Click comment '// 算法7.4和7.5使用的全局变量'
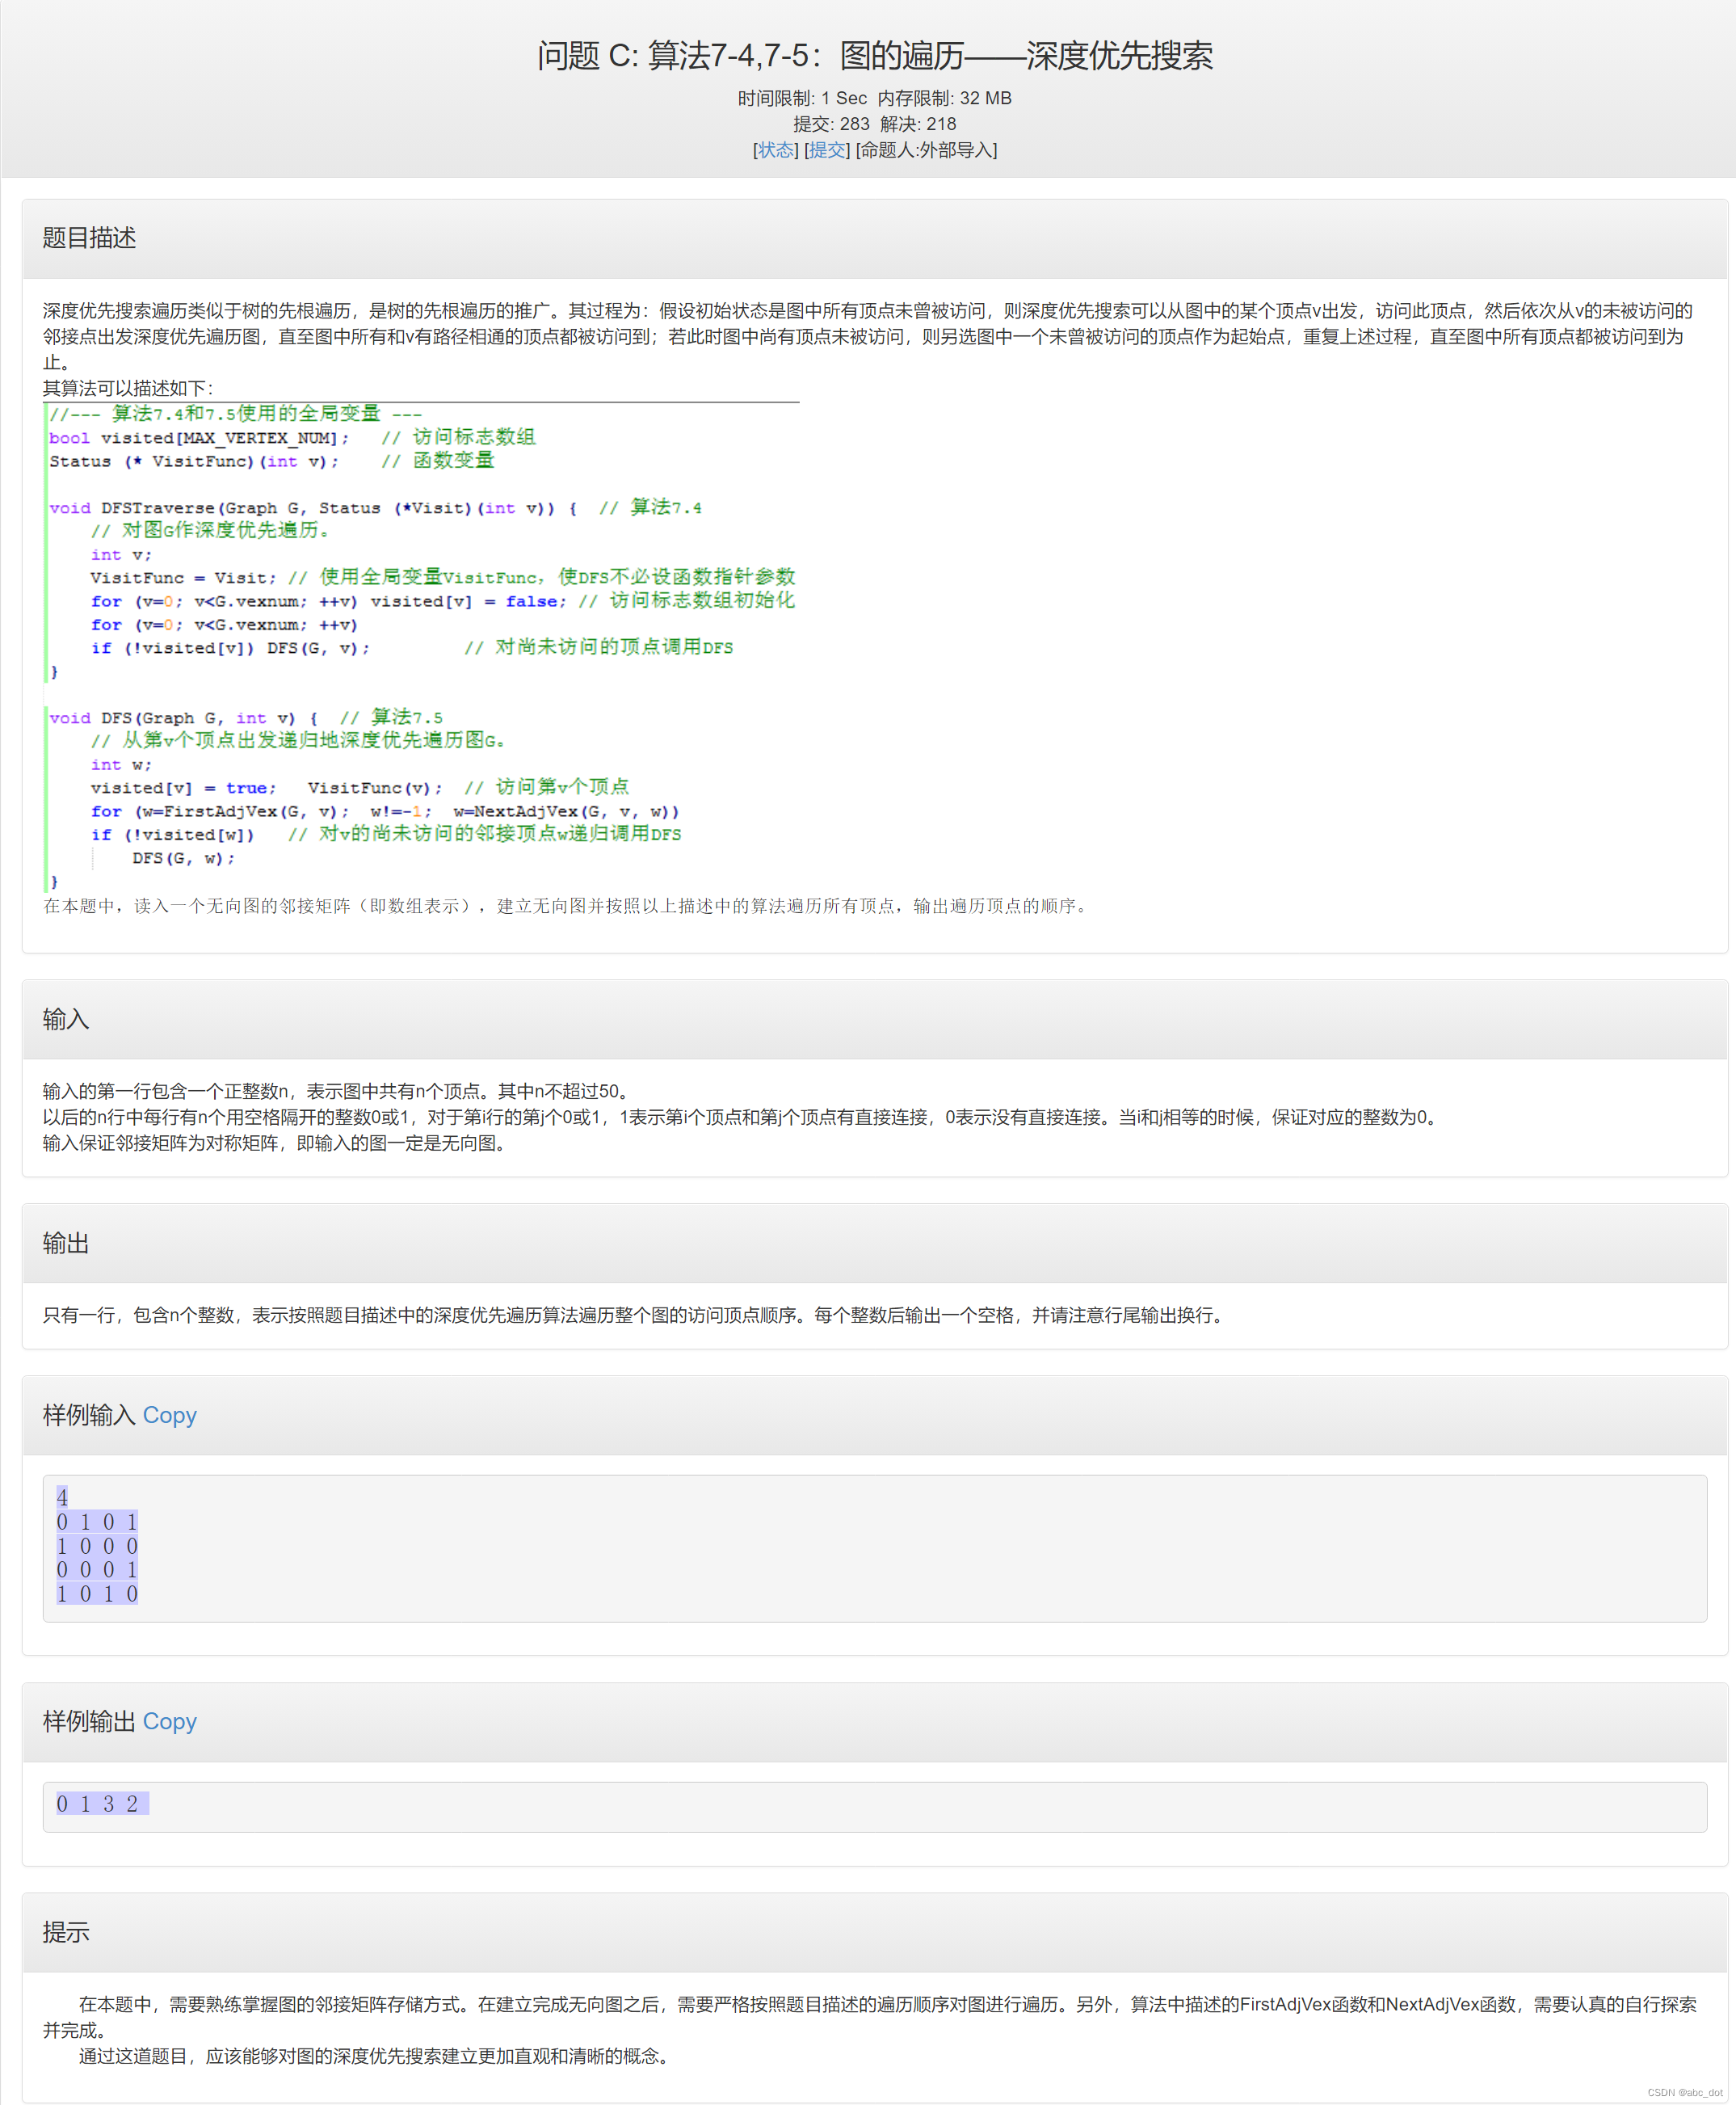Screen dimensions: 1736x2105 click(x=236, y=413)
